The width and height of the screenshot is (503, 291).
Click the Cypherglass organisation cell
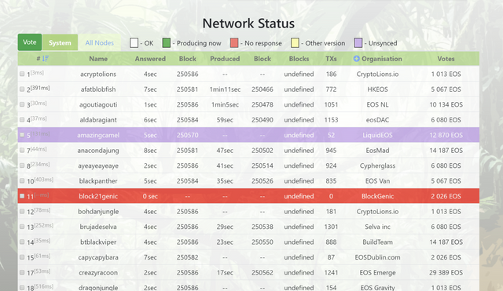[x=377, y=166]
